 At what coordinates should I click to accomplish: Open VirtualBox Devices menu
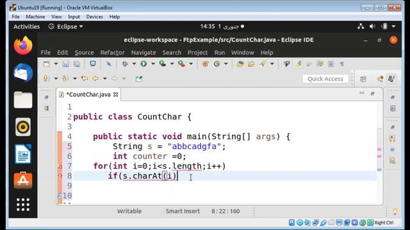pos(94,17)
